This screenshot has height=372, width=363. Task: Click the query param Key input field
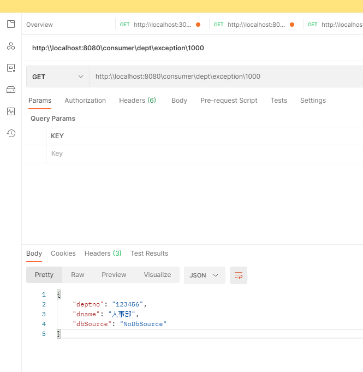204,153
